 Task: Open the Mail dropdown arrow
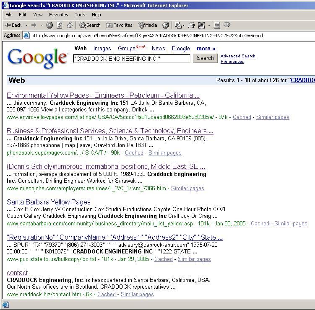(183, 25)
